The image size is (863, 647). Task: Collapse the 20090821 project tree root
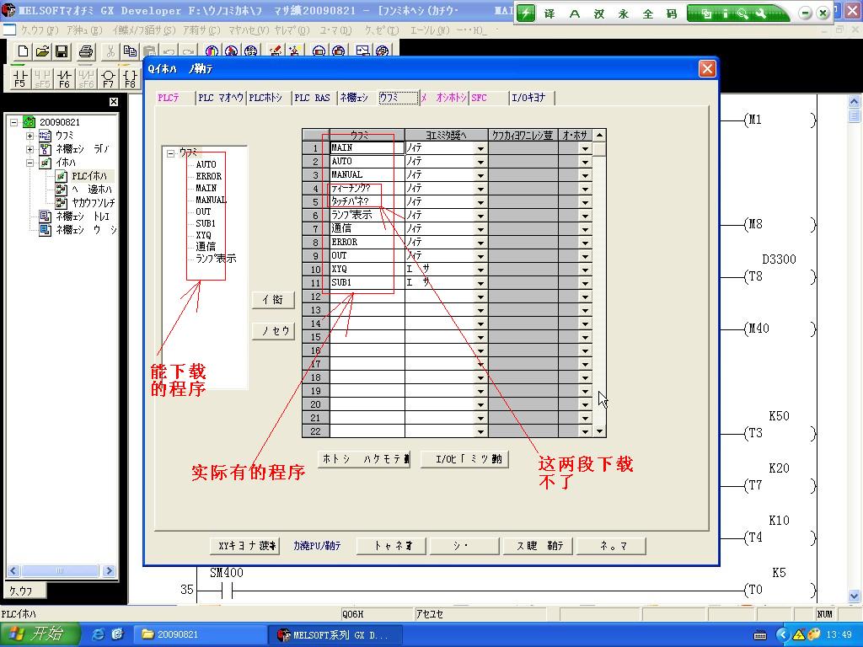pos(14,122)
